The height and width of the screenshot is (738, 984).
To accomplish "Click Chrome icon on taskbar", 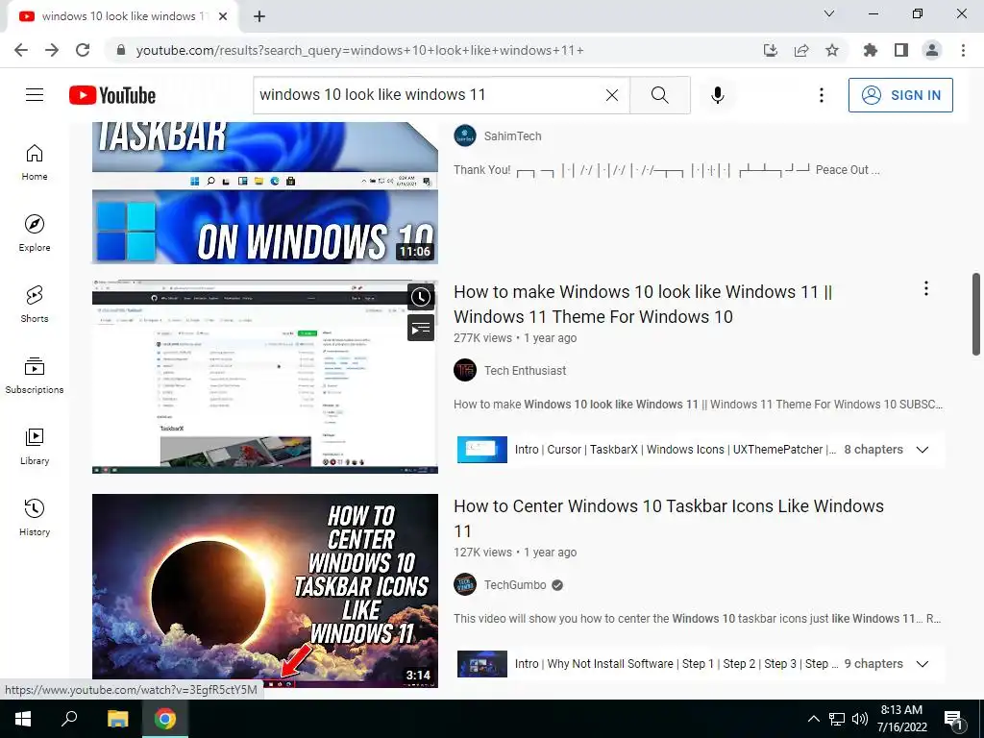I will [165, 719].
